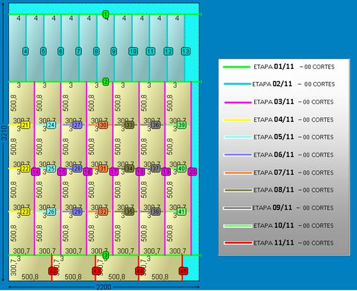Image resolution: width=357 pixels, height=291 pixels.
Task: Click the ETAPA 11/11 legend entry
Action: tap(279, 243)
